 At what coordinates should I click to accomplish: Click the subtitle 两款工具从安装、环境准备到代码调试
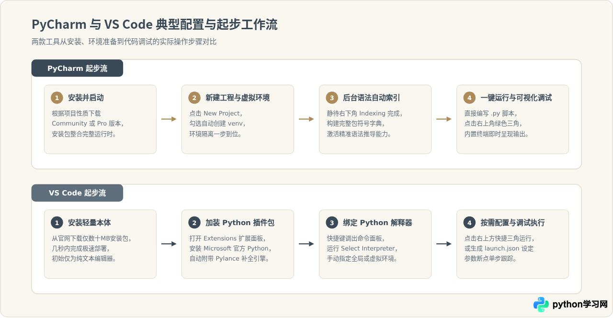(x=124, y=42)
